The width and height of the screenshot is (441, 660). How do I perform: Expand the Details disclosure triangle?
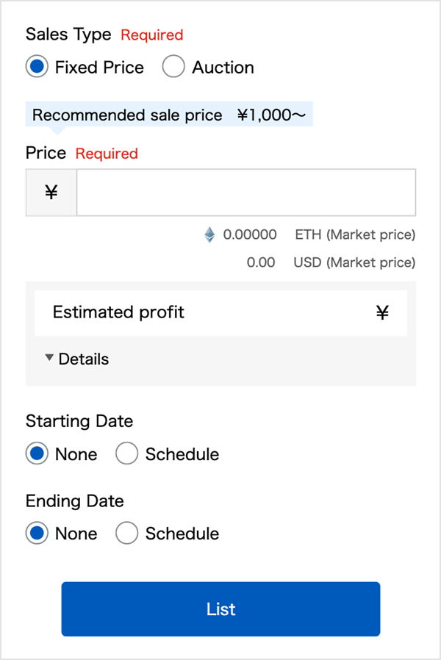click(49, 358)
